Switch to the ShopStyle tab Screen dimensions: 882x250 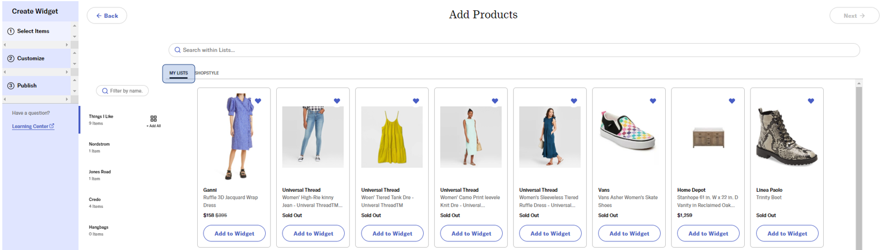[x=206, y=73]
